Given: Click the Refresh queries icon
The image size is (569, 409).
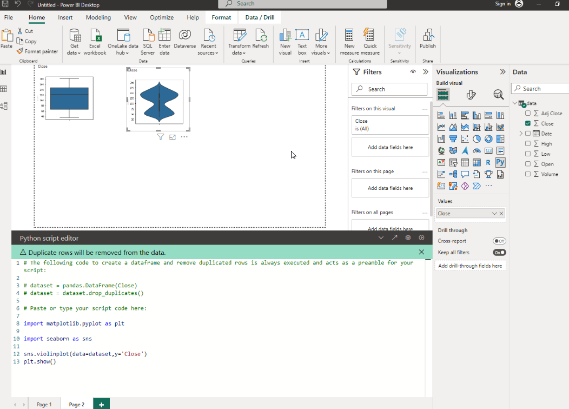Looking at the screenshot, I should pyautogui.click(x=261, y=39).
